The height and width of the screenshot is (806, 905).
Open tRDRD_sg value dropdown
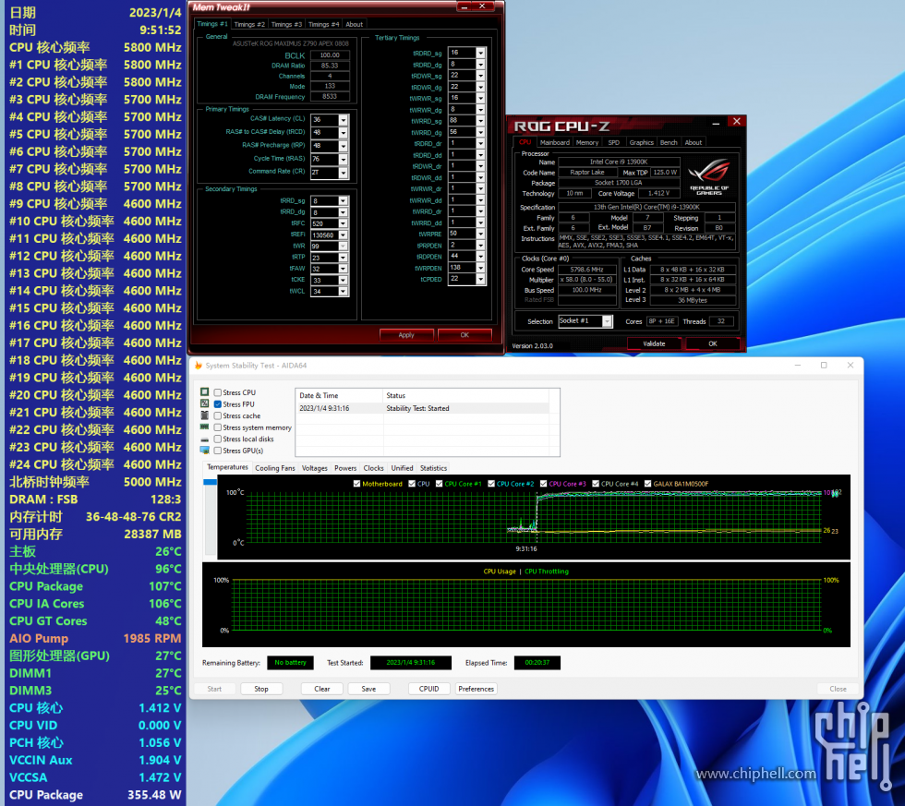pos(480,53)
